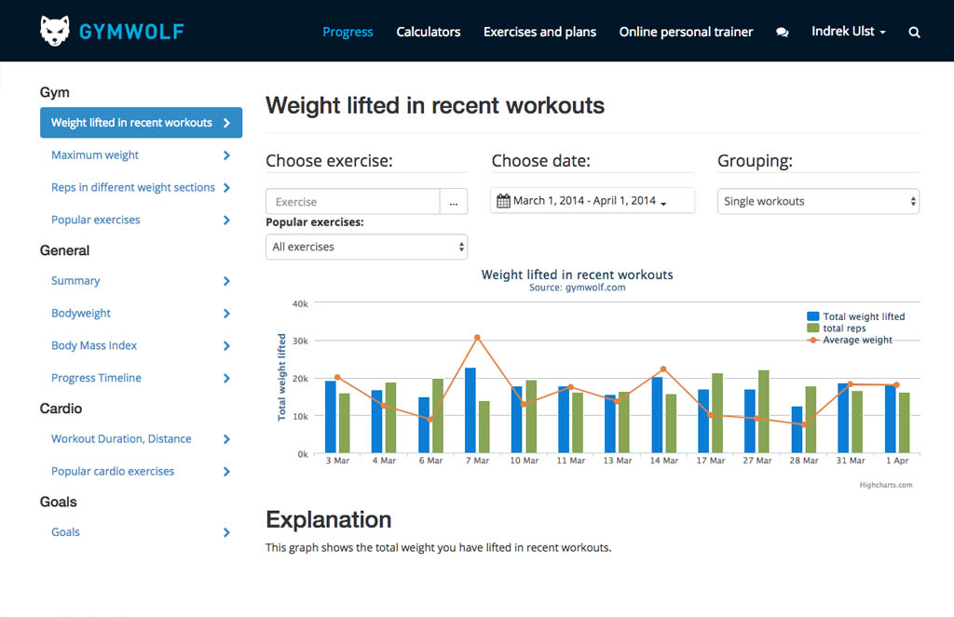The height and width of the screenshot is (617, 954).
Task: Click into the Exercise text input
Action: click(x=352, y=202)
